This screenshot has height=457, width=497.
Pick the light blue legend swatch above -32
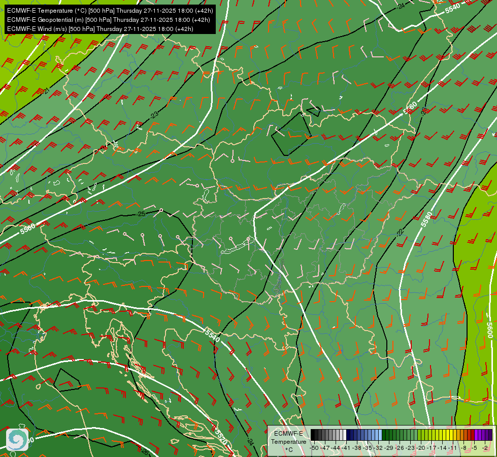tap(380, 435)
